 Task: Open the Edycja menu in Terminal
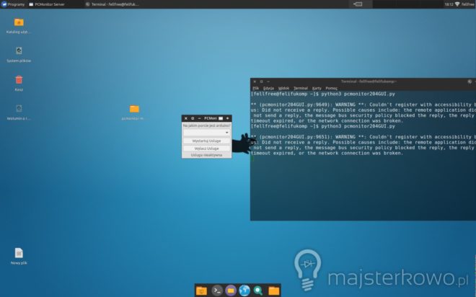[x=268, y=88]
